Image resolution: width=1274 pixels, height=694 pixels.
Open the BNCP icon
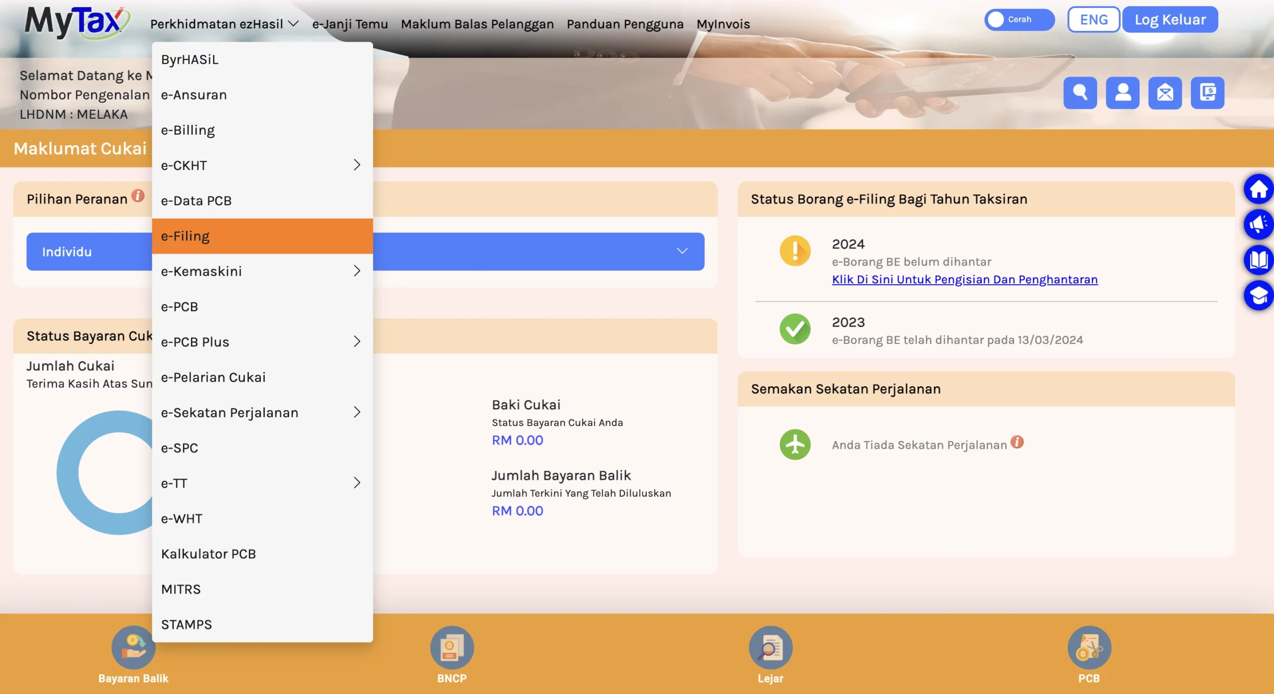click(x=451, y=648)
